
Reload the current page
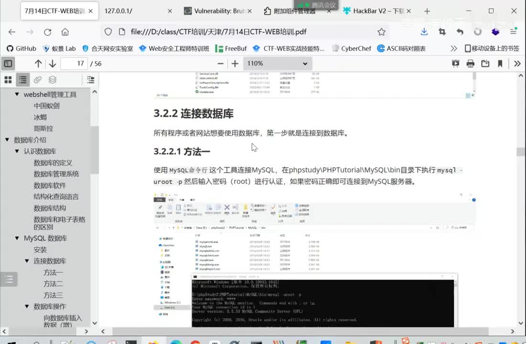[47, 32]
